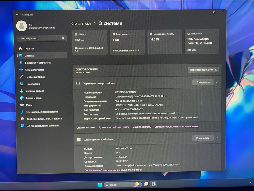Click the Settings gear on taskbar

154,184
